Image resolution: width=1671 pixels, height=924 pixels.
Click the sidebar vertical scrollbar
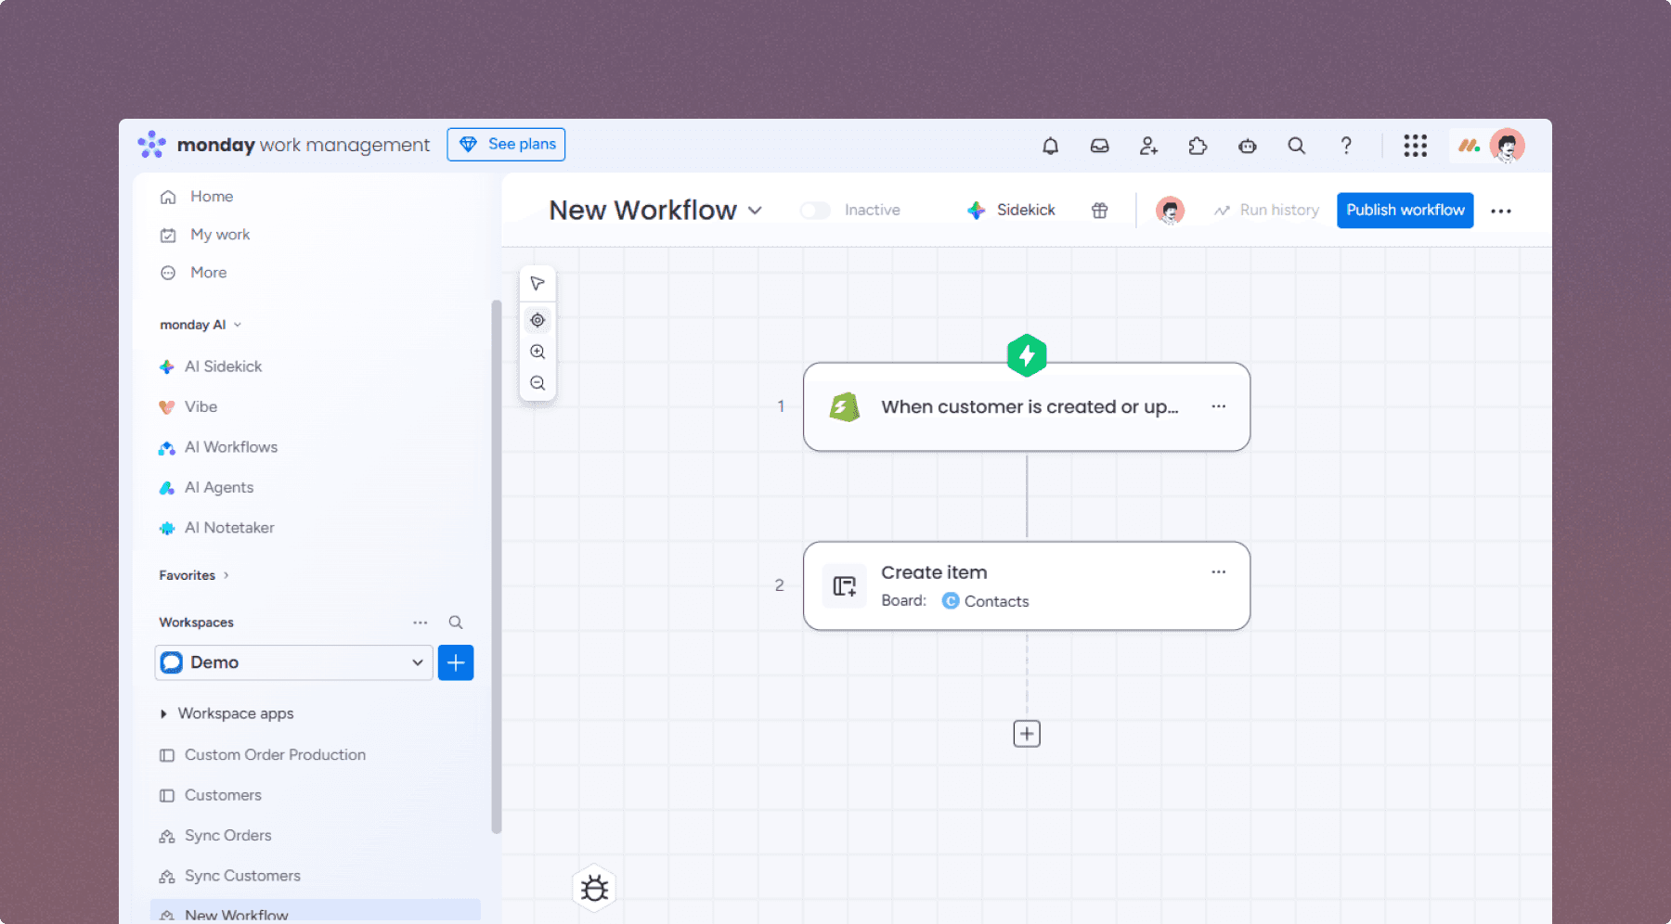[497, 566]
